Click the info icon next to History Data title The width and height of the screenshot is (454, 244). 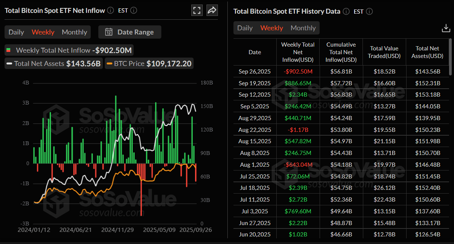(346, 11)
